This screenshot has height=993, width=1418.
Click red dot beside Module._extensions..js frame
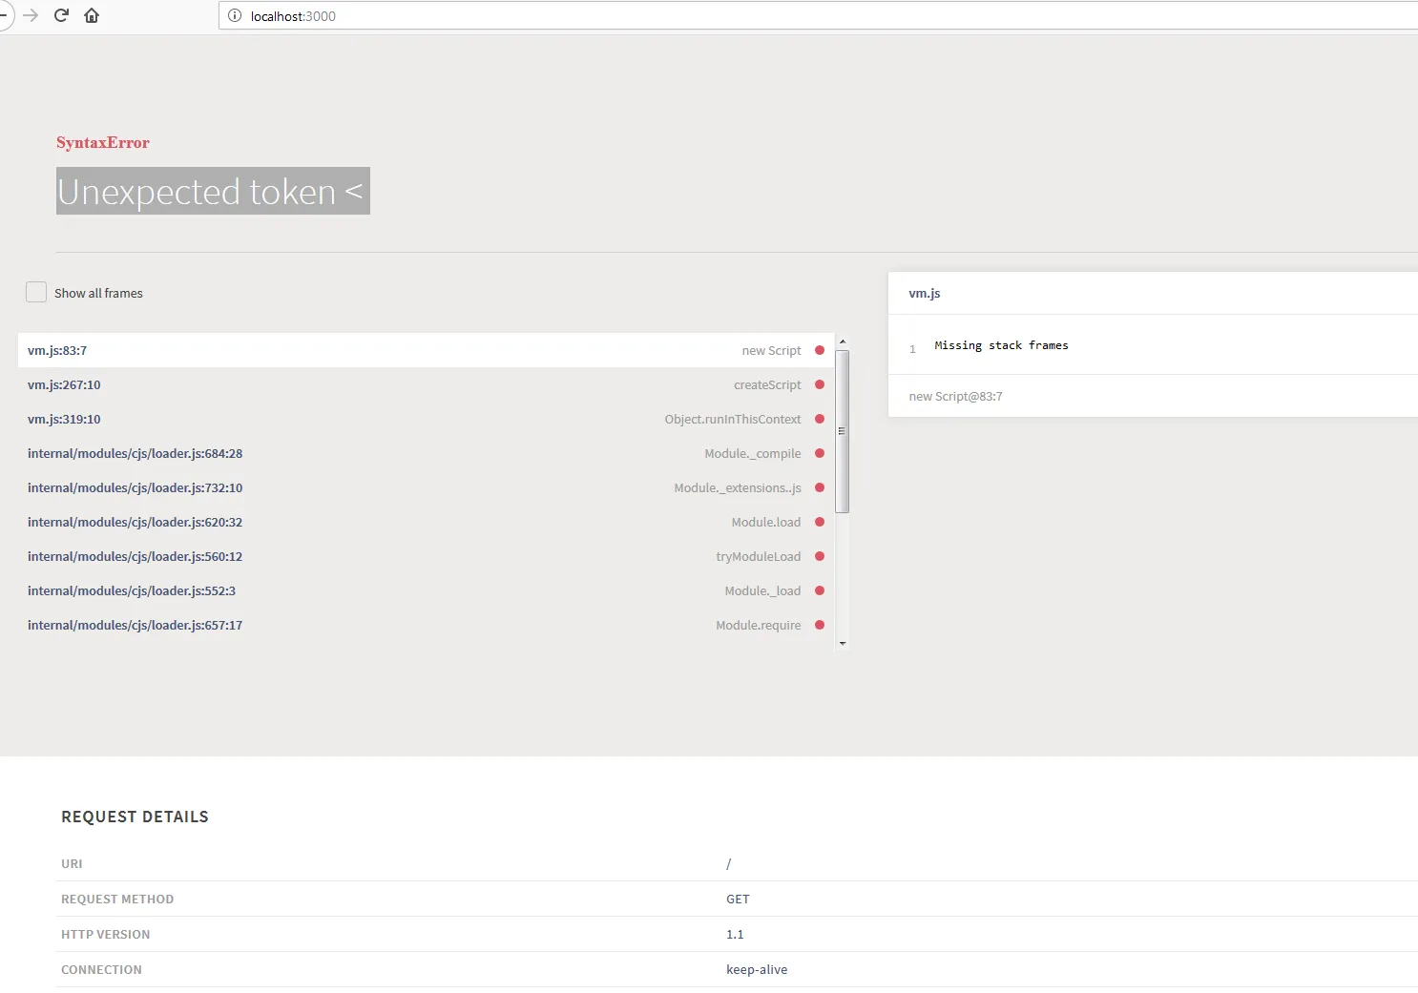820,487
